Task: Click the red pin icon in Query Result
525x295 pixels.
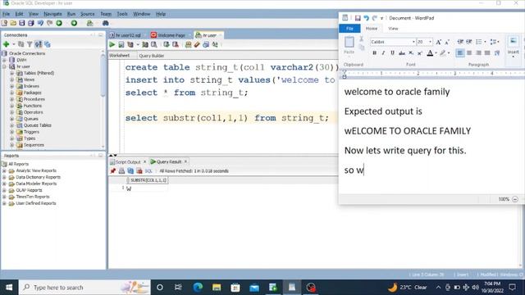Action: (113, 171)
